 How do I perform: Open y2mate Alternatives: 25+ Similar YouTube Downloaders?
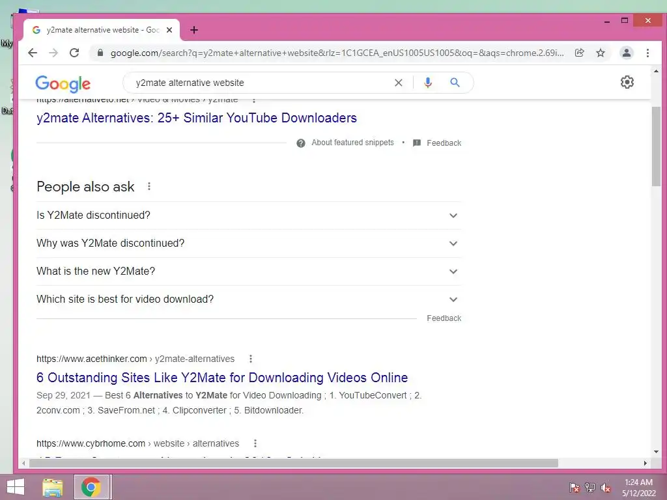197,118
